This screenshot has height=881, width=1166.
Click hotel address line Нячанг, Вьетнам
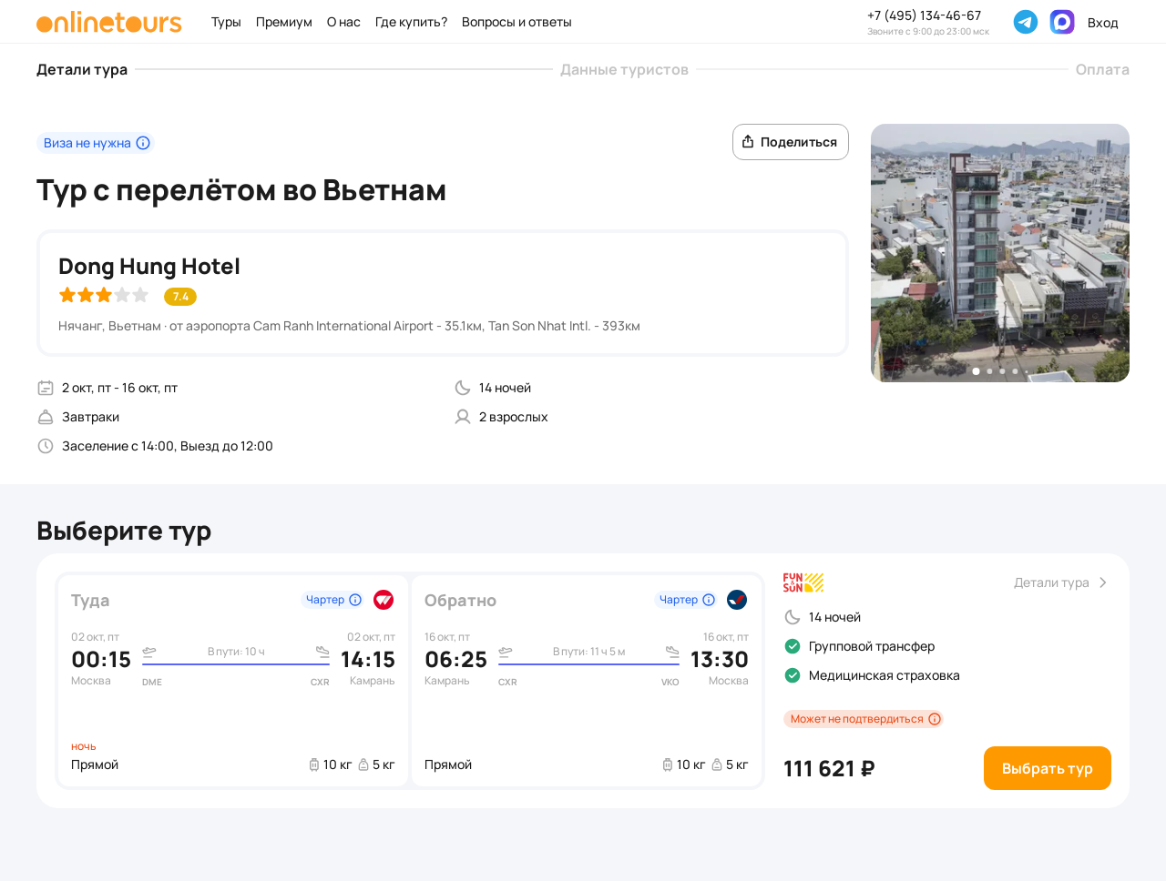point(349,326)
